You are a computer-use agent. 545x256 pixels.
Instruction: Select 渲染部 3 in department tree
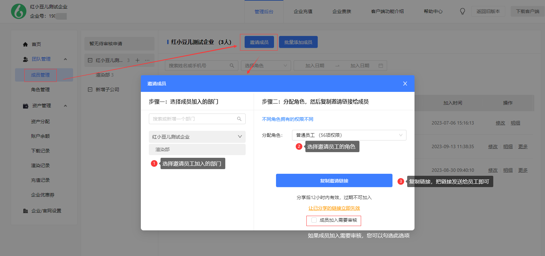point(105,75)
